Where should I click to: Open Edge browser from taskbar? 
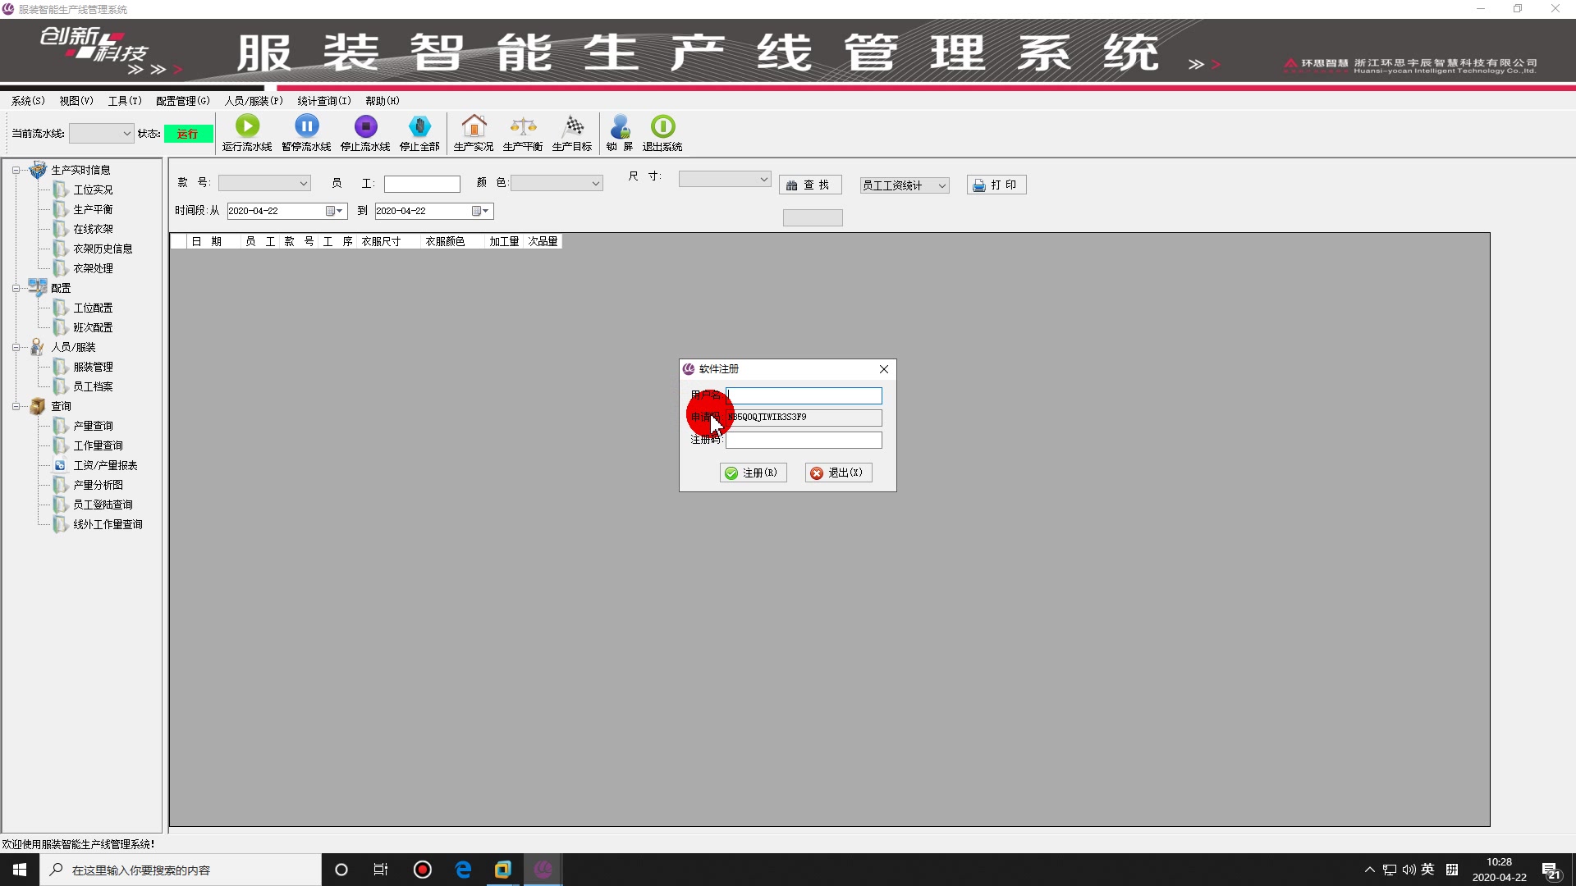(x=463, y=870)
